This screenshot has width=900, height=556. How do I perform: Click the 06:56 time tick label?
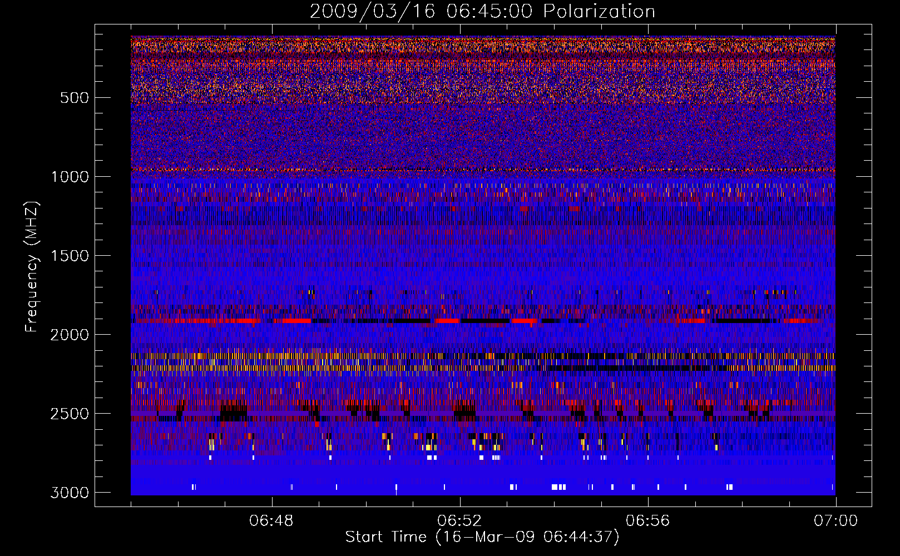pyautogui.click(x=647, y=521)
